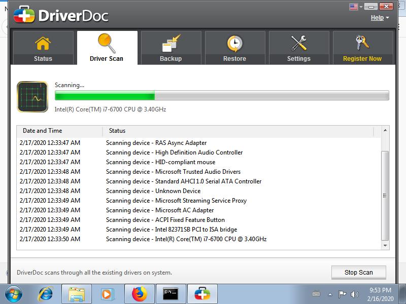This screenshot has width=406, height=304.
Task: Open the Help dropdown menu
Action: tap(380, 18)
